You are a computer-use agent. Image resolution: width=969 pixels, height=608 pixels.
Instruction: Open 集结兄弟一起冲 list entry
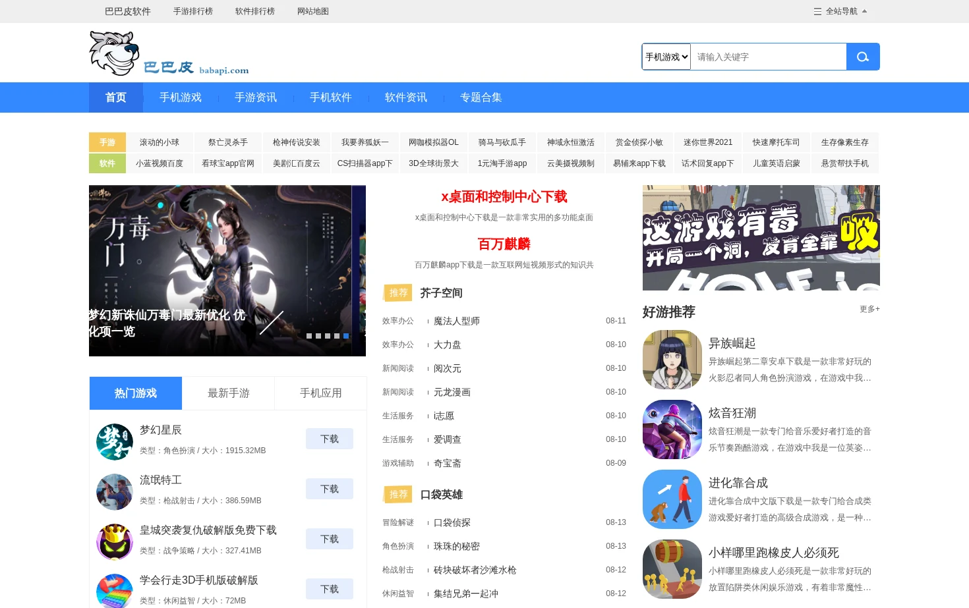pos(466,594)
